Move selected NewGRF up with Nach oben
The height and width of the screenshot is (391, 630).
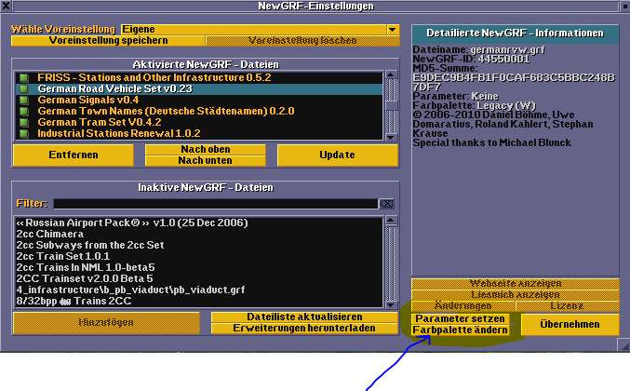pos(204,149)
